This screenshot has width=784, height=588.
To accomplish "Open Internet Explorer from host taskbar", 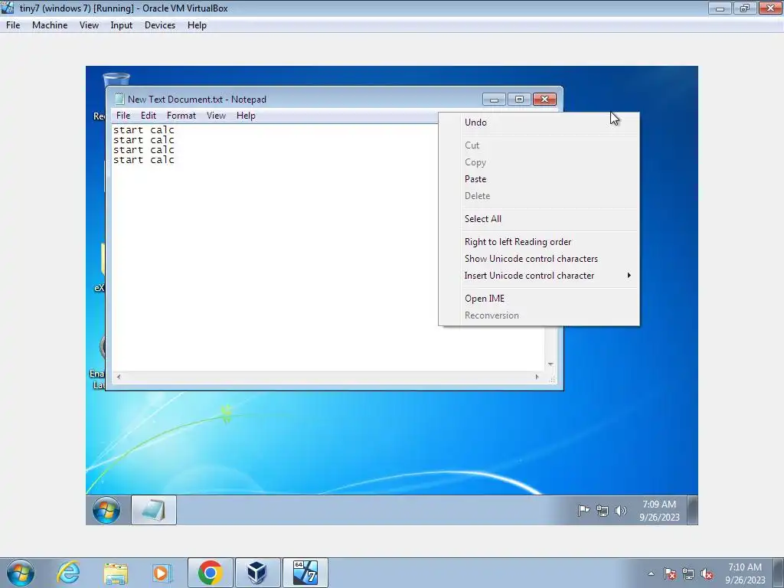I will (x=68, y=573).
